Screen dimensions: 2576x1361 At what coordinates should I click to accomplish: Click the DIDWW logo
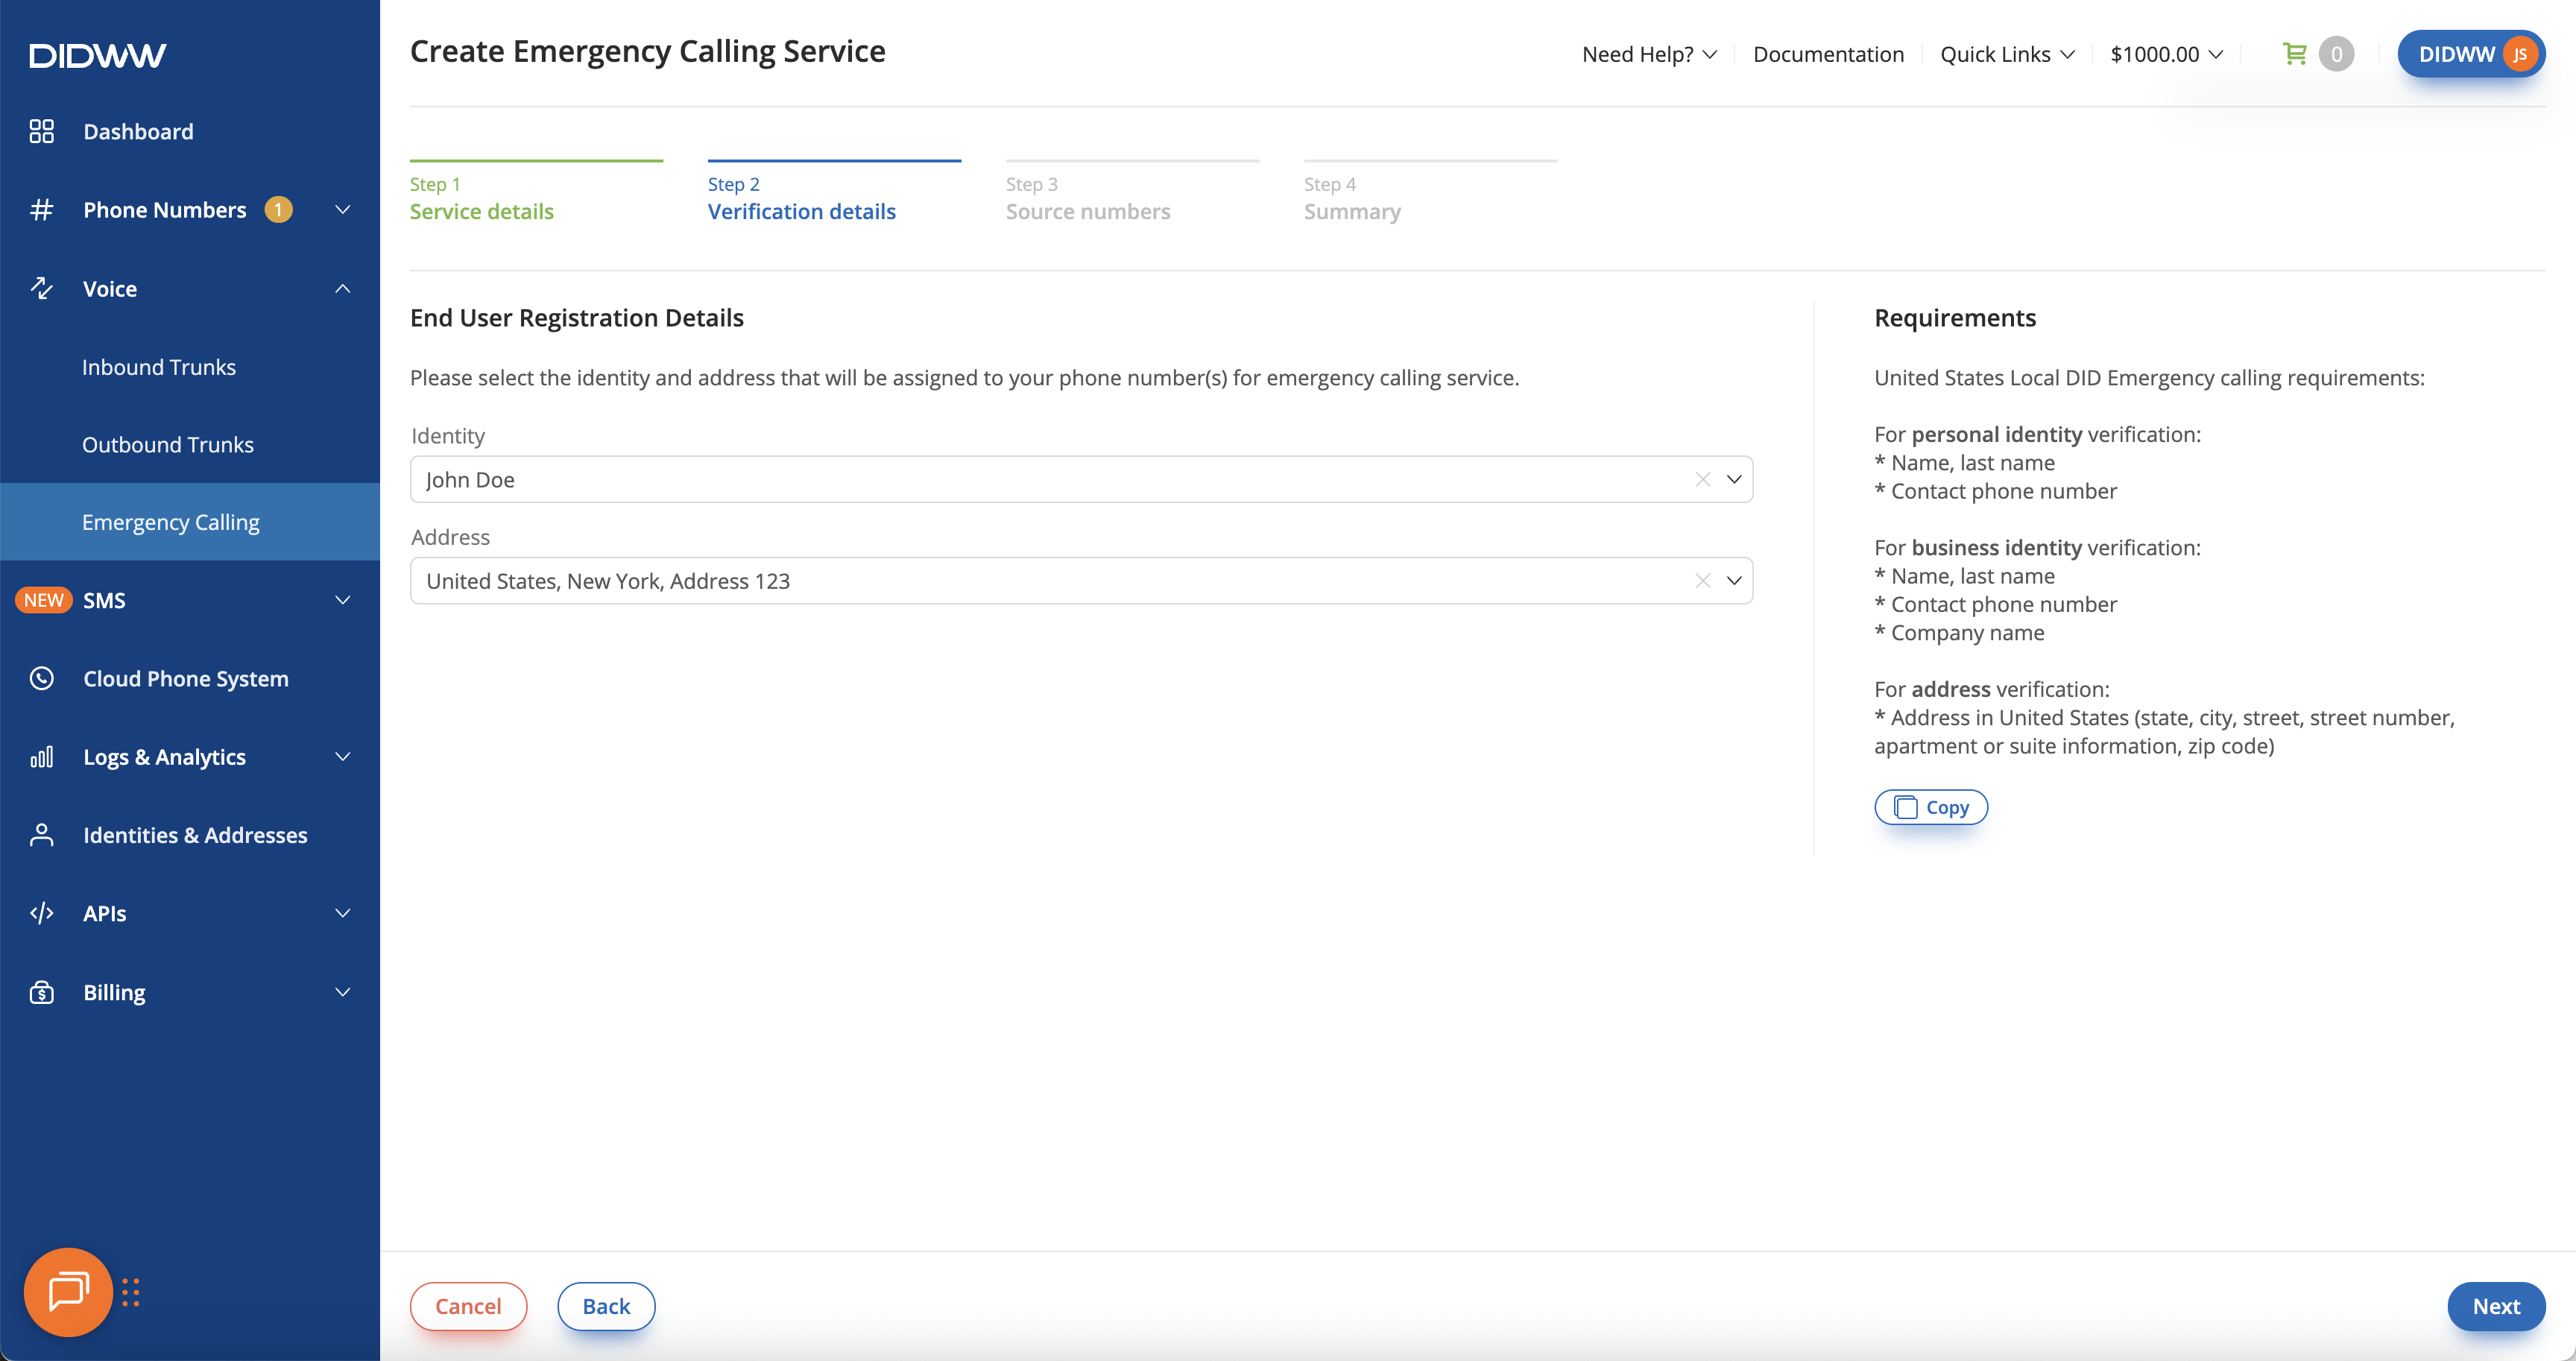97,55
